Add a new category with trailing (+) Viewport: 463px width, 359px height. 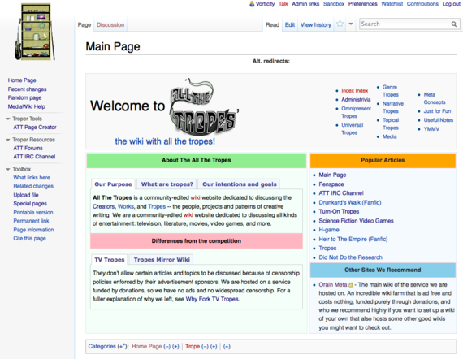(x=227, y=347)
